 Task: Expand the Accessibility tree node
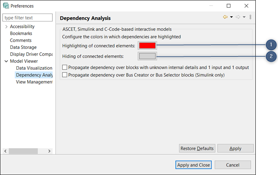click(6, 26)
